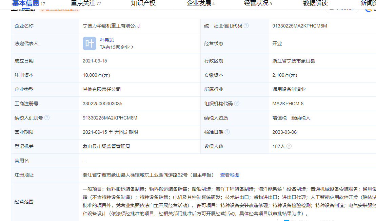Open the 查看地图 link

(230, 175)
